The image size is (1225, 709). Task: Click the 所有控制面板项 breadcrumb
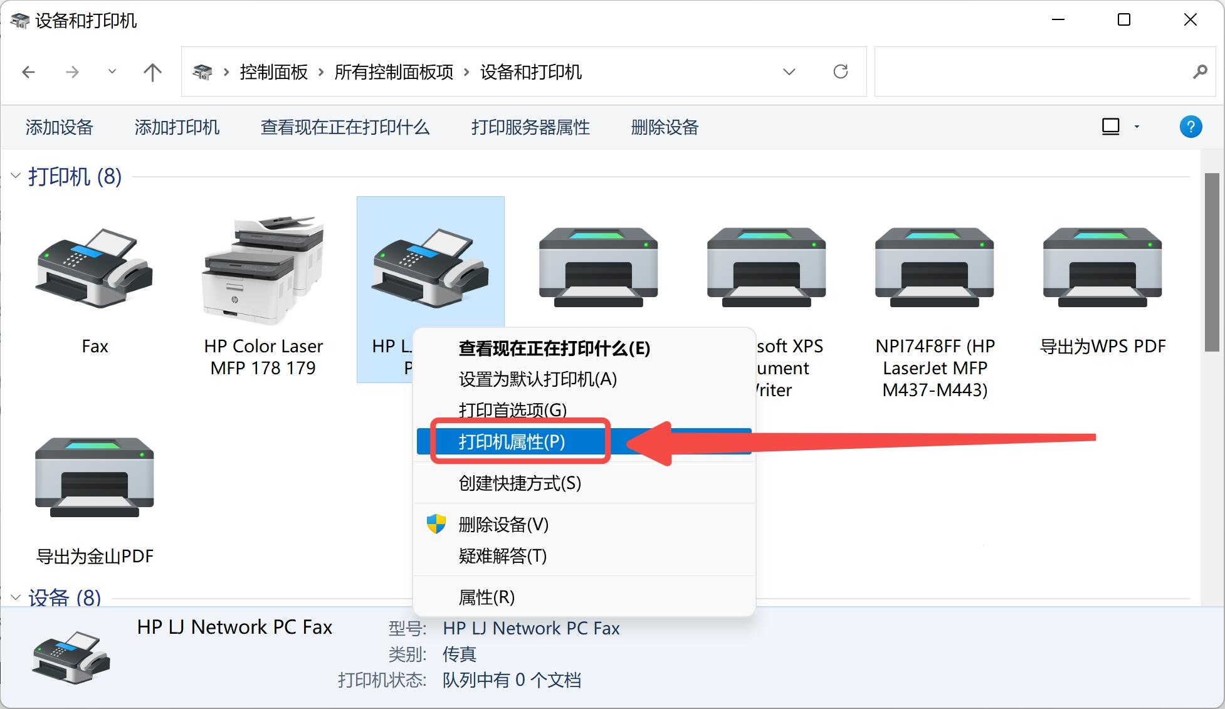[x=394, y=72]
